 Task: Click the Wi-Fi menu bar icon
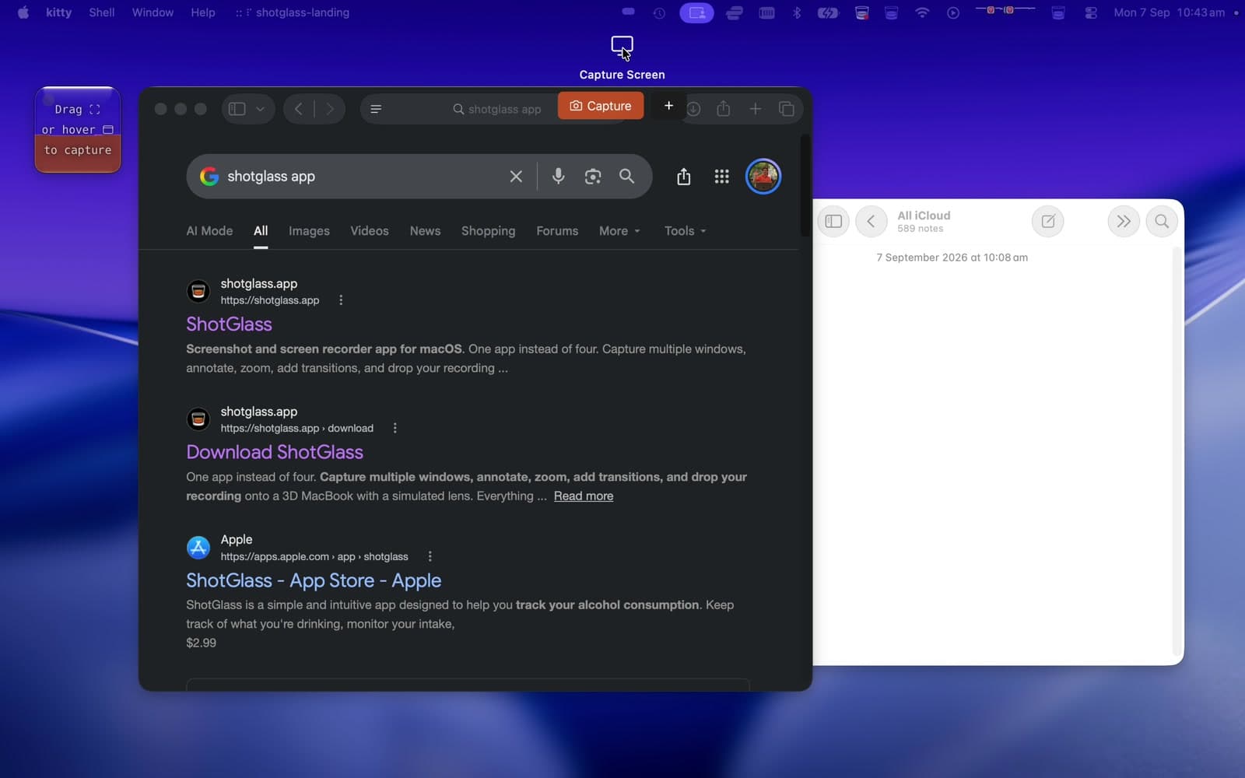coord(922,12)
